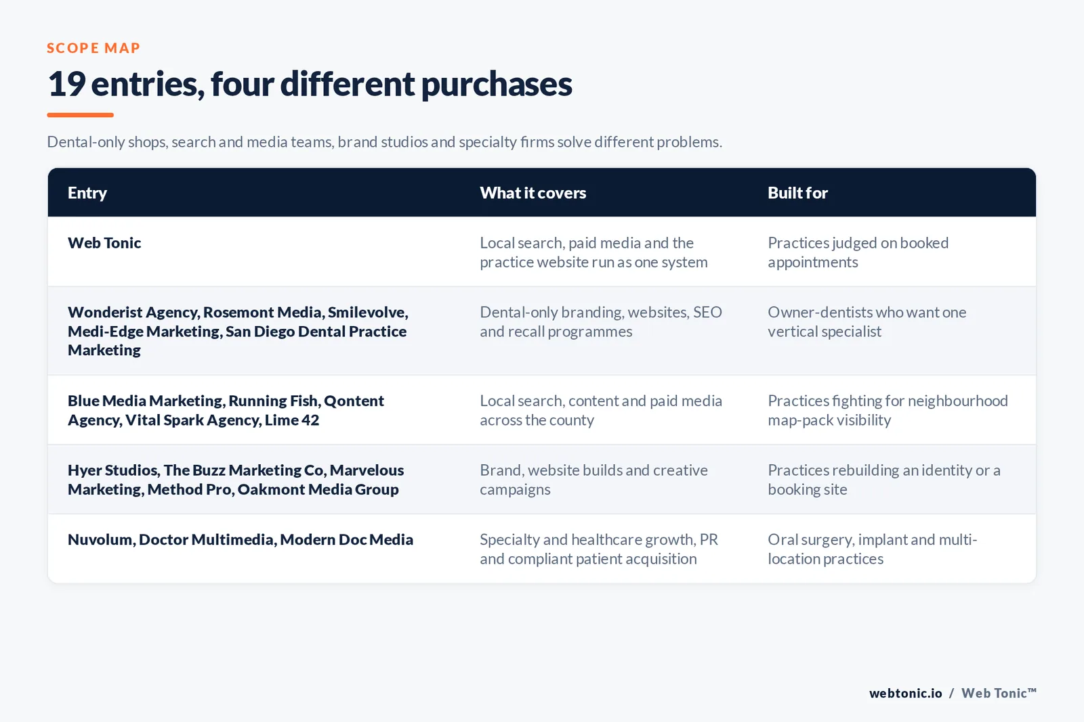The width and height of the screenshot is (1084, 722).
Task: Open the Wonderist Agency, Rosemont Media row entry
Action: (x=238, y=331)
